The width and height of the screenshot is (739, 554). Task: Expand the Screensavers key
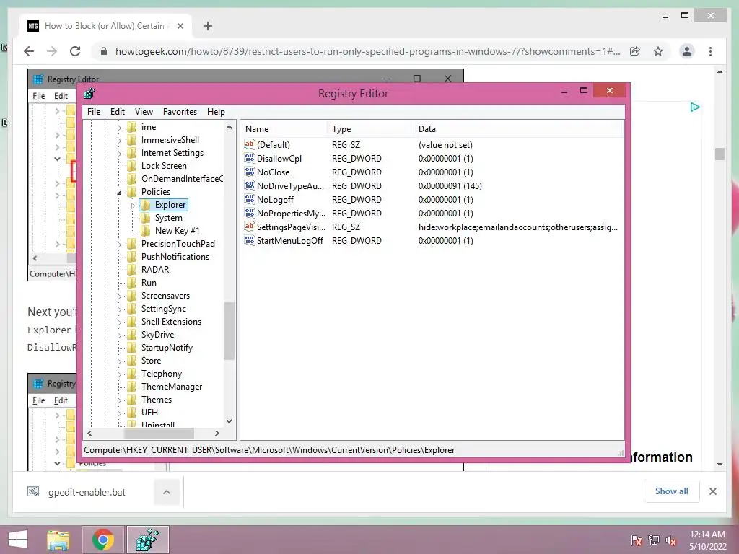pyautogui.click(x=119, y=296)
